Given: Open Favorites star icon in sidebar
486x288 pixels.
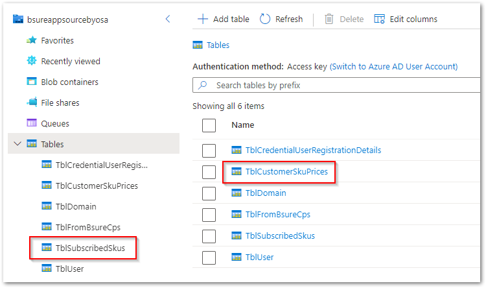Looking at the screenshot, I should pos(32,40).
